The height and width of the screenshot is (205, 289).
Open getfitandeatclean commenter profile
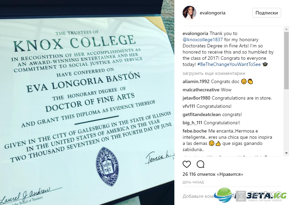(201, 114)
